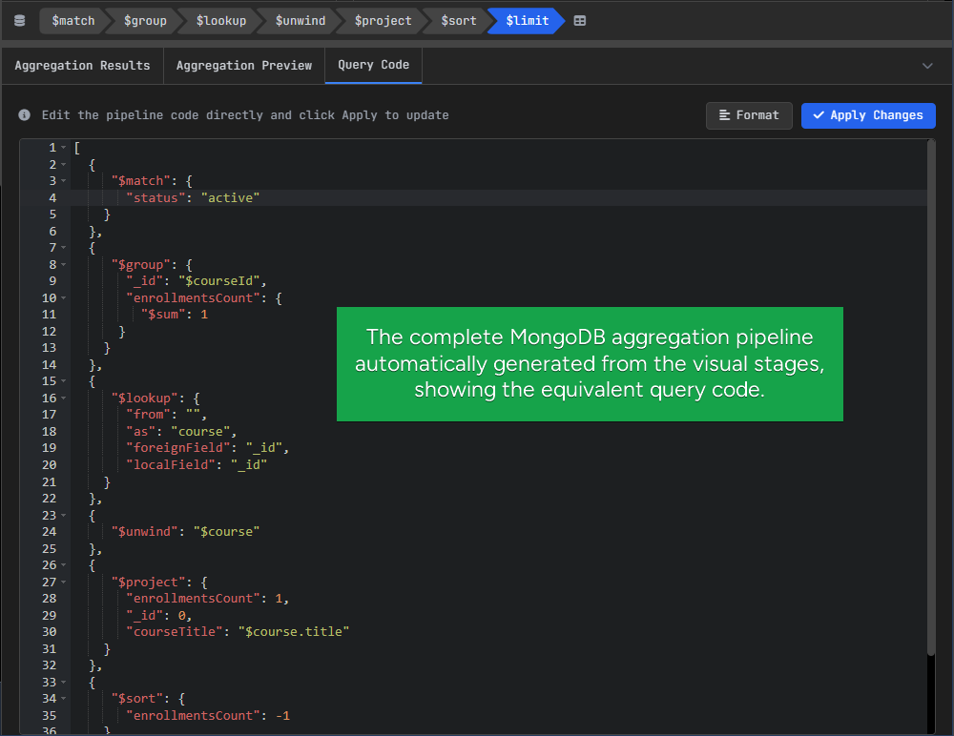The height and width of the screenshot is (736, 954).
Task: Fold the object at line 2
Action: [x=63, y=165]
